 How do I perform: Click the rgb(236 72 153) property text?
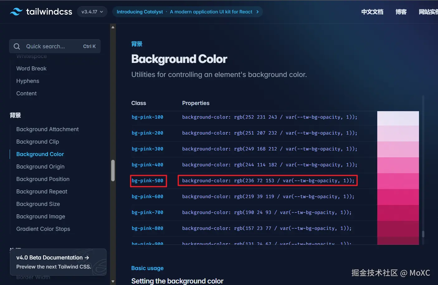click(x=268, y=181)
